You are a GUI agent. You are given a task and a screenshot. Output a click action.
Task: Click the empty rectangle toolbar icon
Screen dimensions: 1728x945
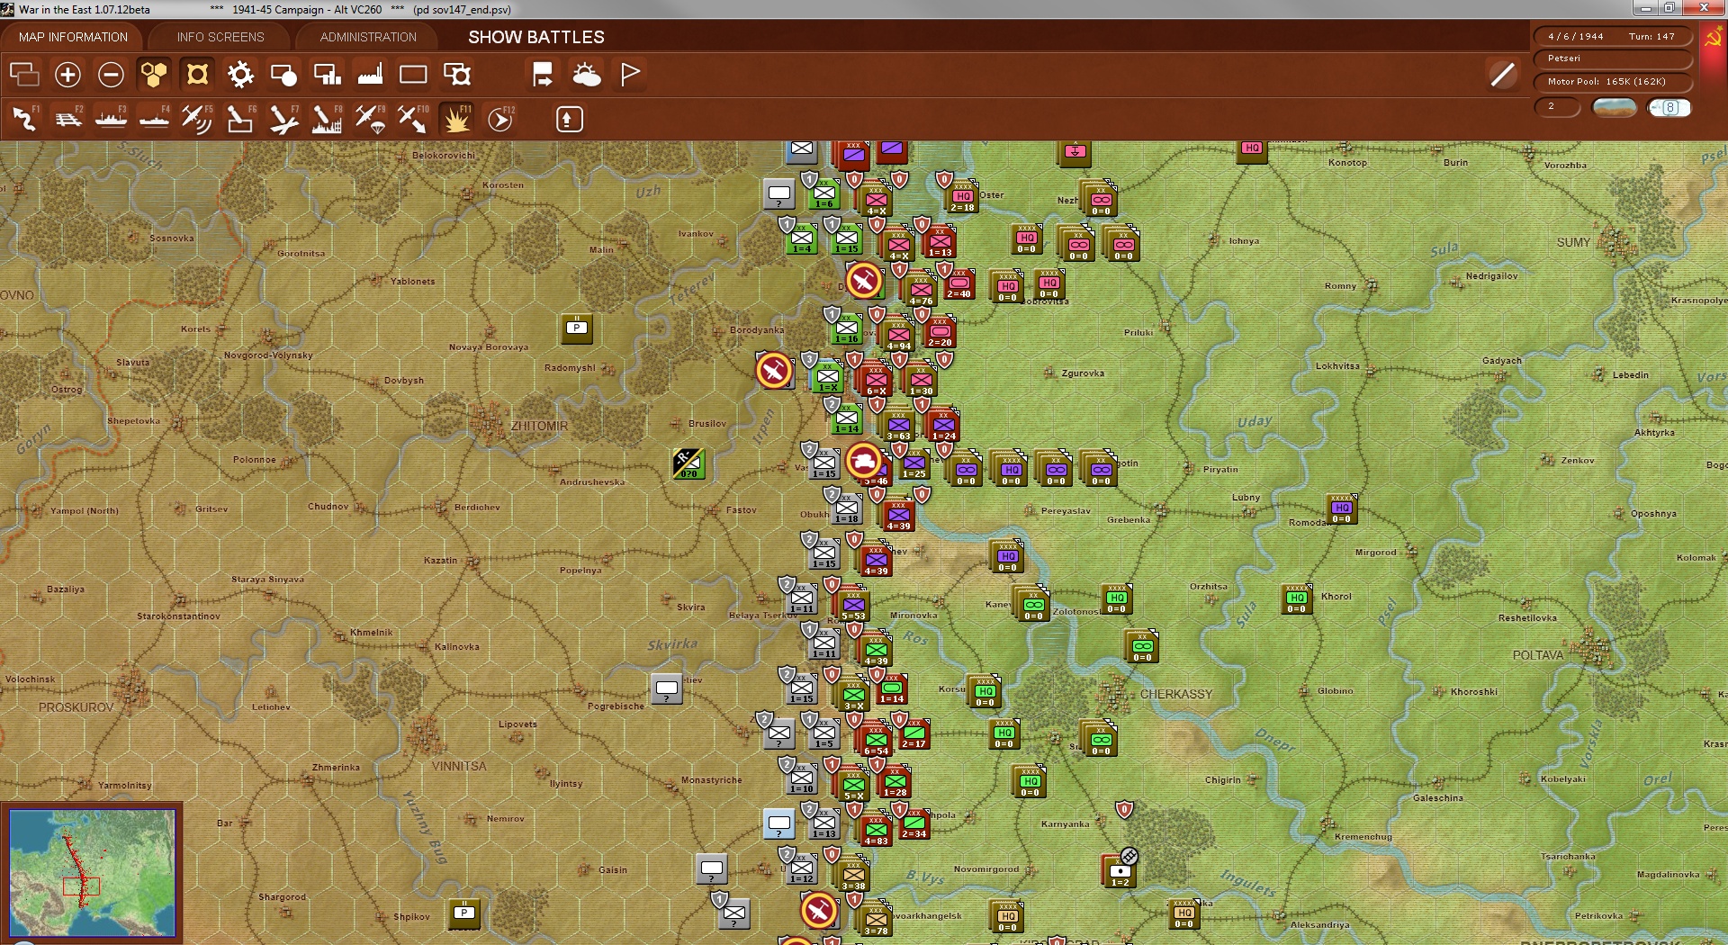pyautogui.click(x=413, y=75)
